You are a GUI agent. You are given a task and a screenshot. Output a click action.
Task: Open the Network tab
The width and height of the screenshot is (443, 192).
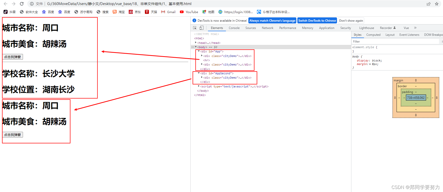pyautogui.click(x=268, y=28)
